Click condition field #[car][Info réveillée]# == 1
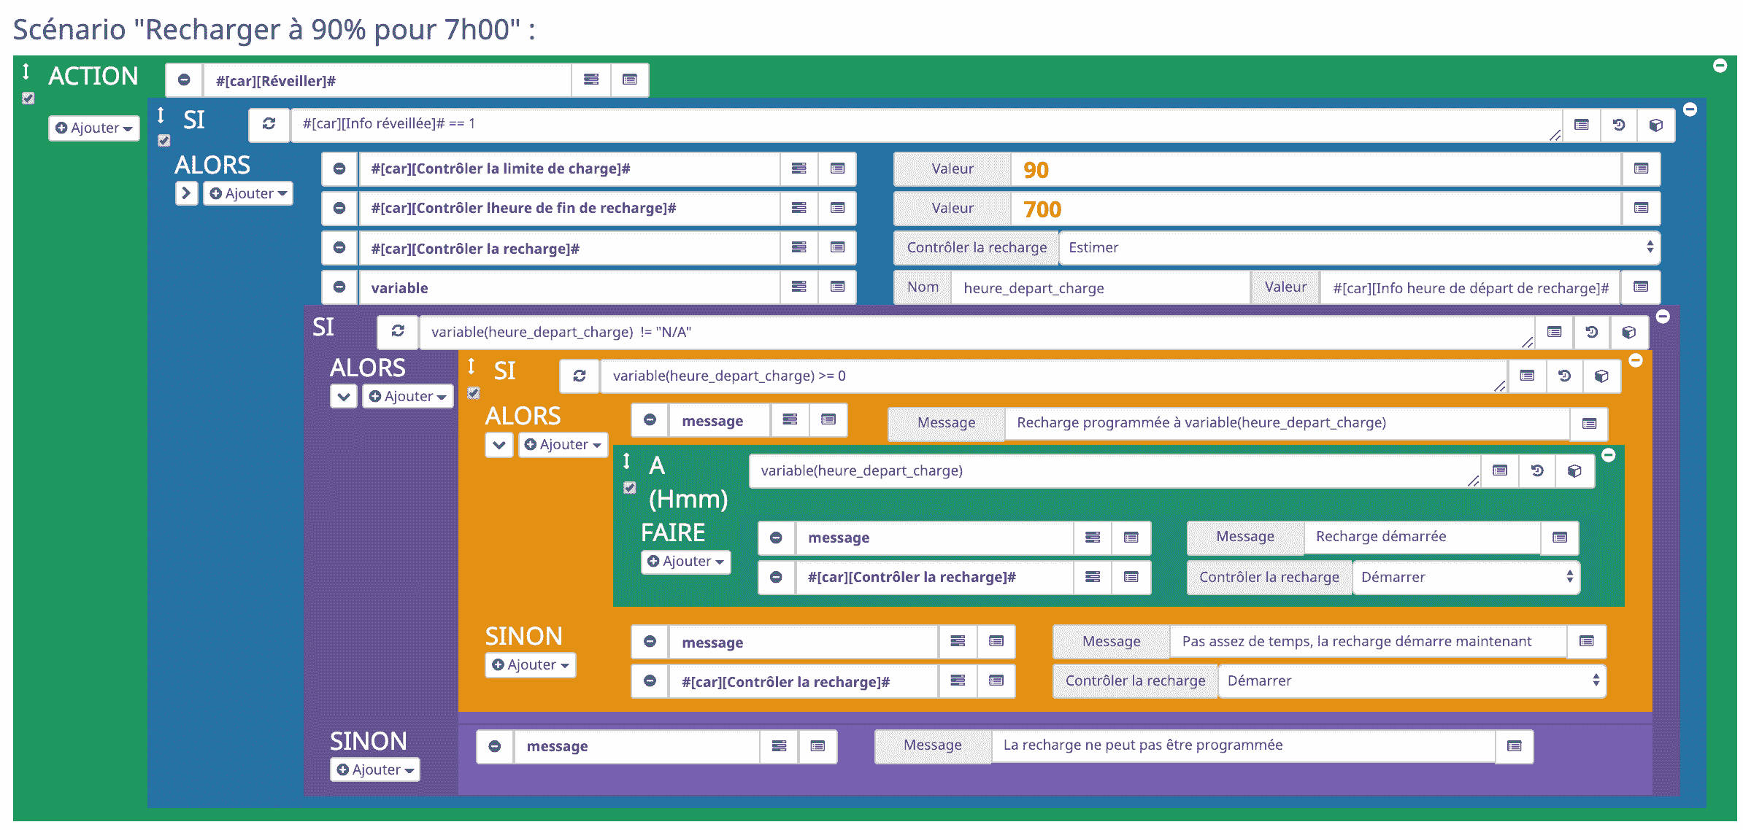 926,125
